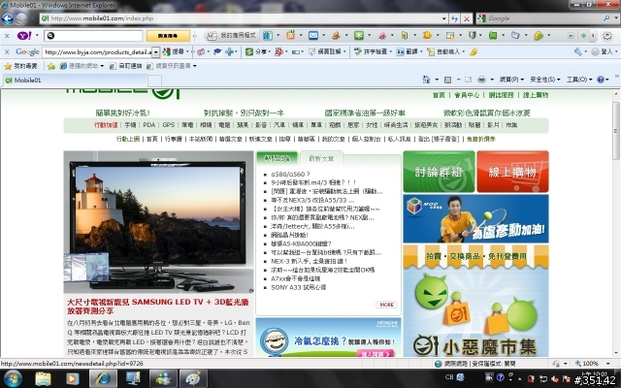
Task: Click the Refresh icon next to address bar
Action: (455, 18)
